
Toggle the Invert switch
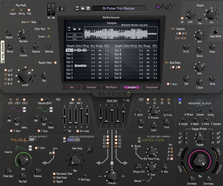pyautogui.click(x=49, y=37)
